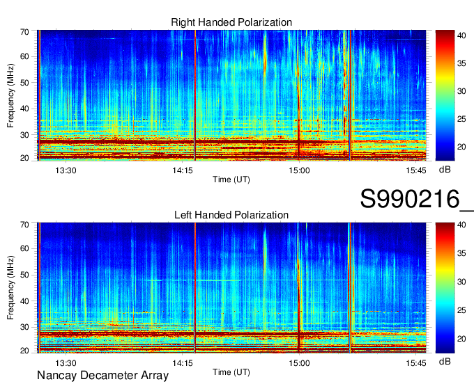Click the 35 dB tick on Right Handed color bar
Image resolution: width=474 pixels, height=384 pixels.
pyautogui.click(x=461, y=63)
